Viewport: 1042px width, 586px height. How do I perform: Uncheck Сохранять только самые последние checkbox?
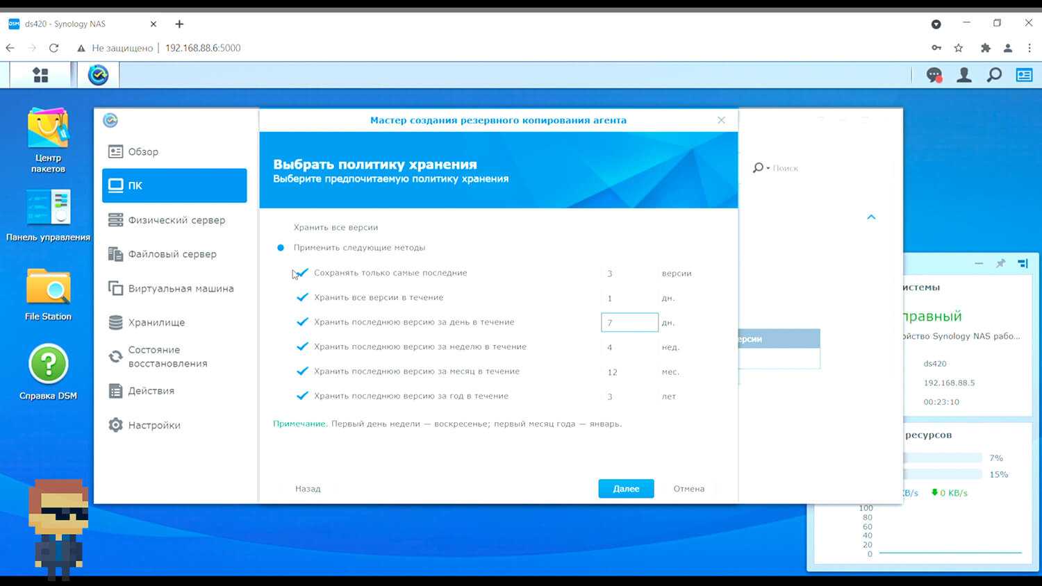pos(302,273)
